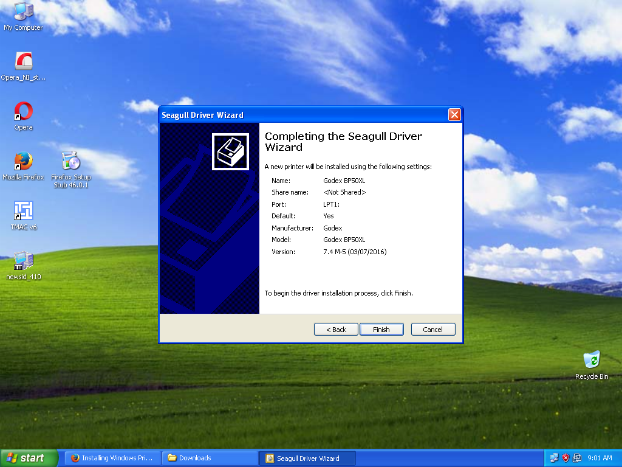Click the Model value Godex BP50XL
This screenshot has width=622, height=467.
[x=344, y=240]
